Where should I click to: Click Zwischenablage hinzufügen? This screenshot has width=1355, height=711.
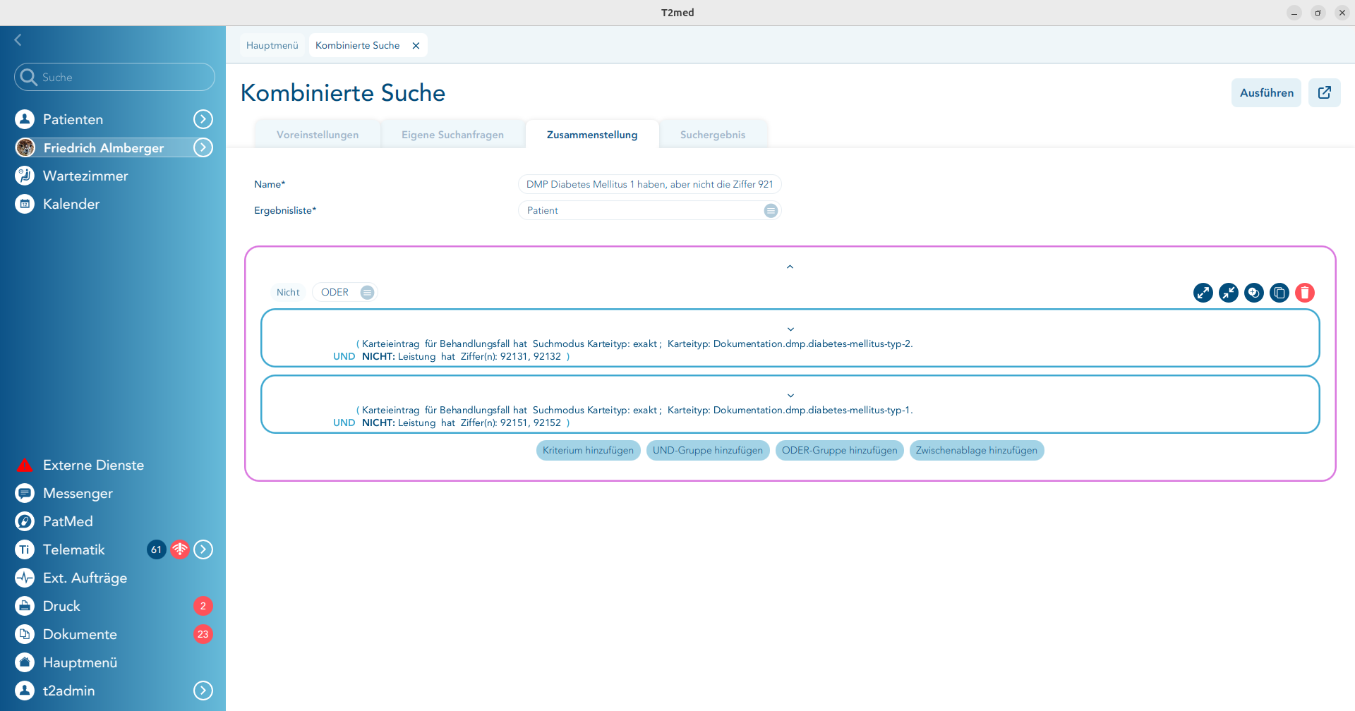977,450
